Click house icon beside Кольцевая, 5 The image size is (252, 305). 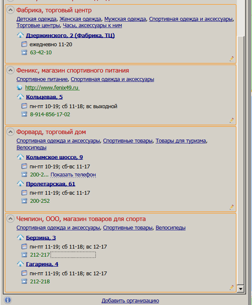[x=20, y=96]
